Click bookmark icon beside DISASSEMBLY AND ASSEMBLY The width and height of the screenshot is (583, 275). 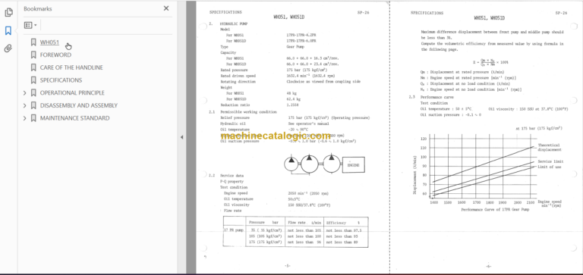[x=33, y=105]
